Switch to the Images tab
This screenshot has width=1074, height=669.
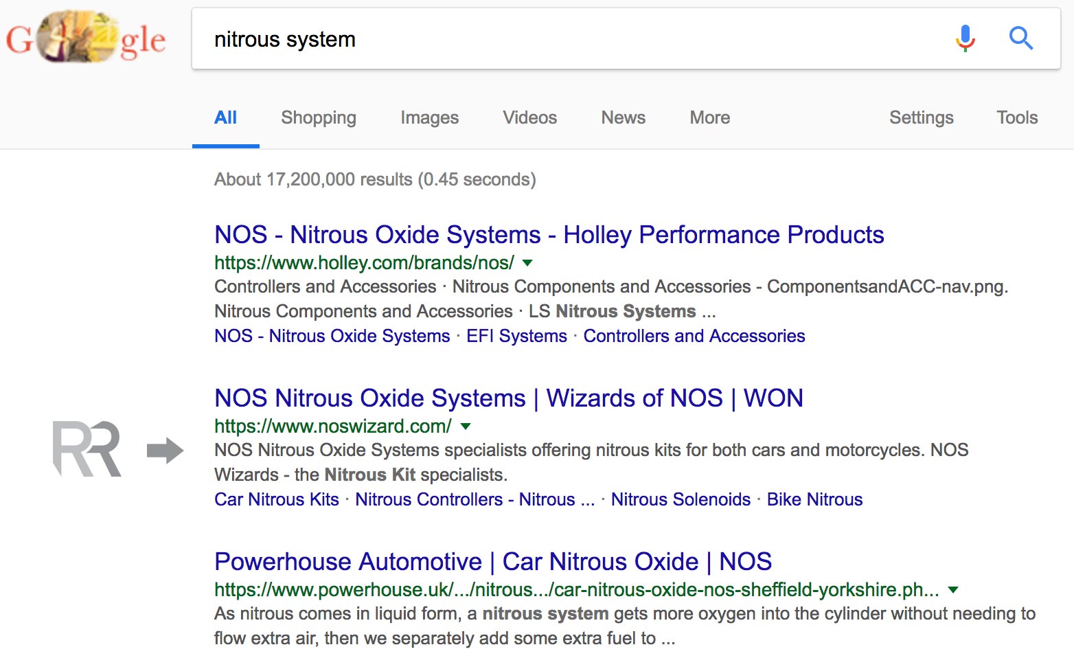tap(429, 117)
